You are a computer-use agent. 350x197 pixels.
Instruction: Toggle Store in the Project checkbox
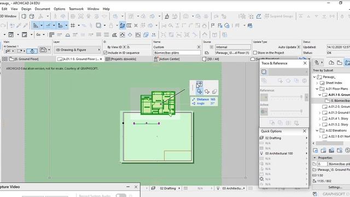255,53
